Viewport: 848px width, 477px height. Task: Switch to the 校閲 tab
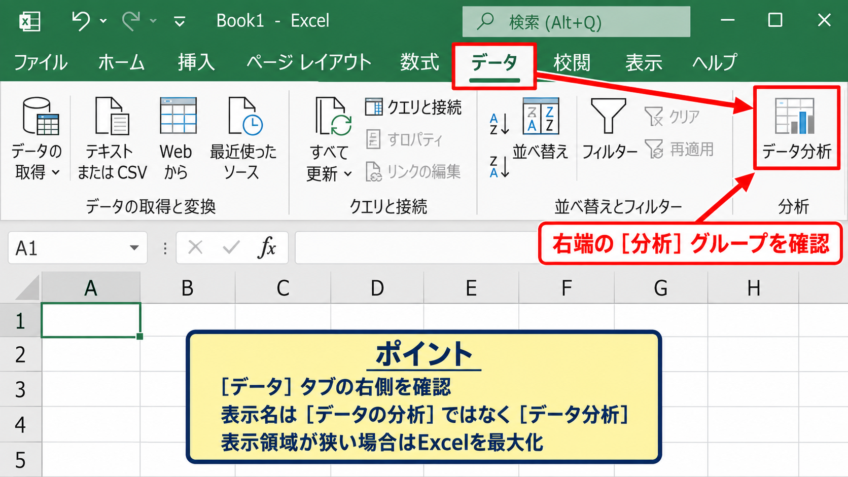pos(572,62)
